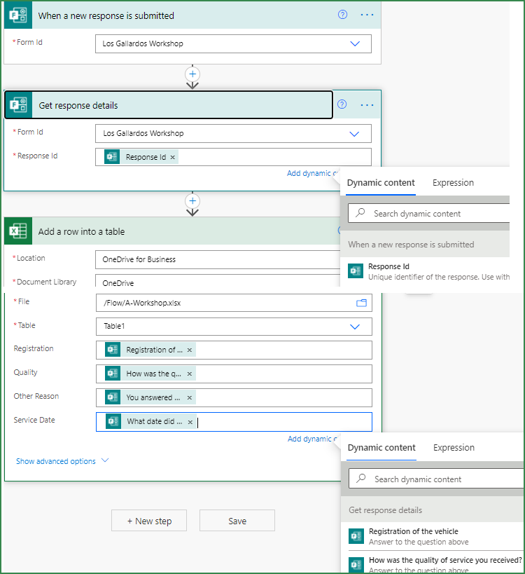Screen dimensions: 525x574
Task: Click the 'Get response details' card header
Action: [x=169, y=104]
